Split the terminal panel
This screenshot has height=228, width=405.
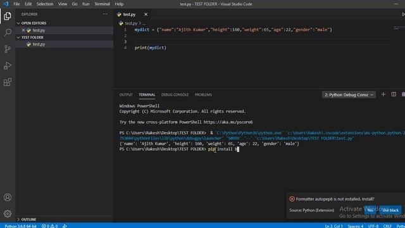pyautogui.click(x=394, y=94)
